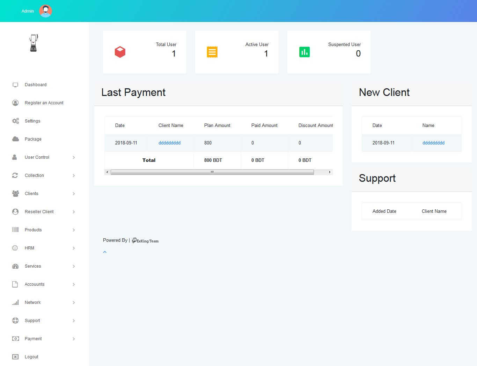Expand the Payment submenu chevron
Image resolution: width=477 pixels, height=366 pixels.
tap(74, 339)
